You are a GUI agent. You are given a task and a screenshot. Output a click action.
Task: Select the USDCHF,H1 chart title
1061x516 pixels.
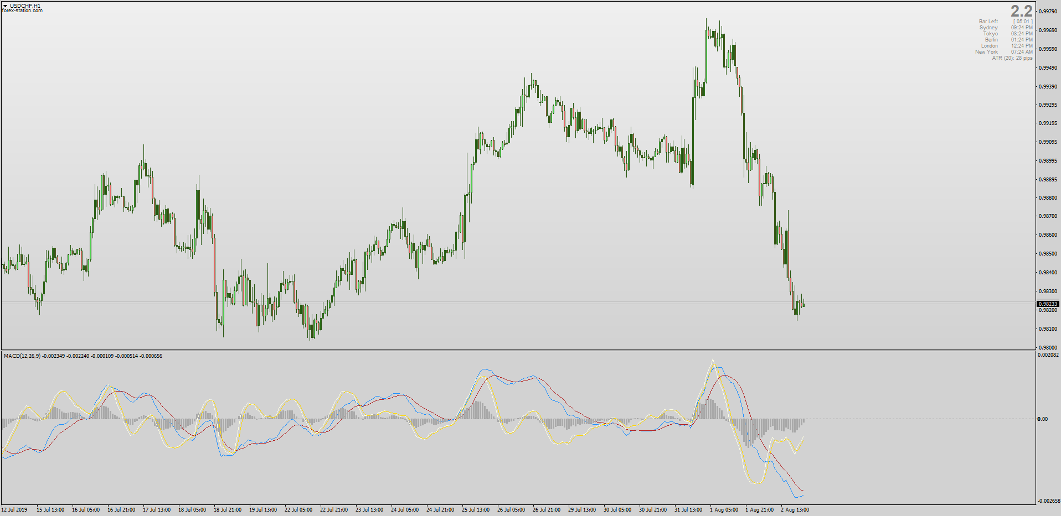(25, 6)
